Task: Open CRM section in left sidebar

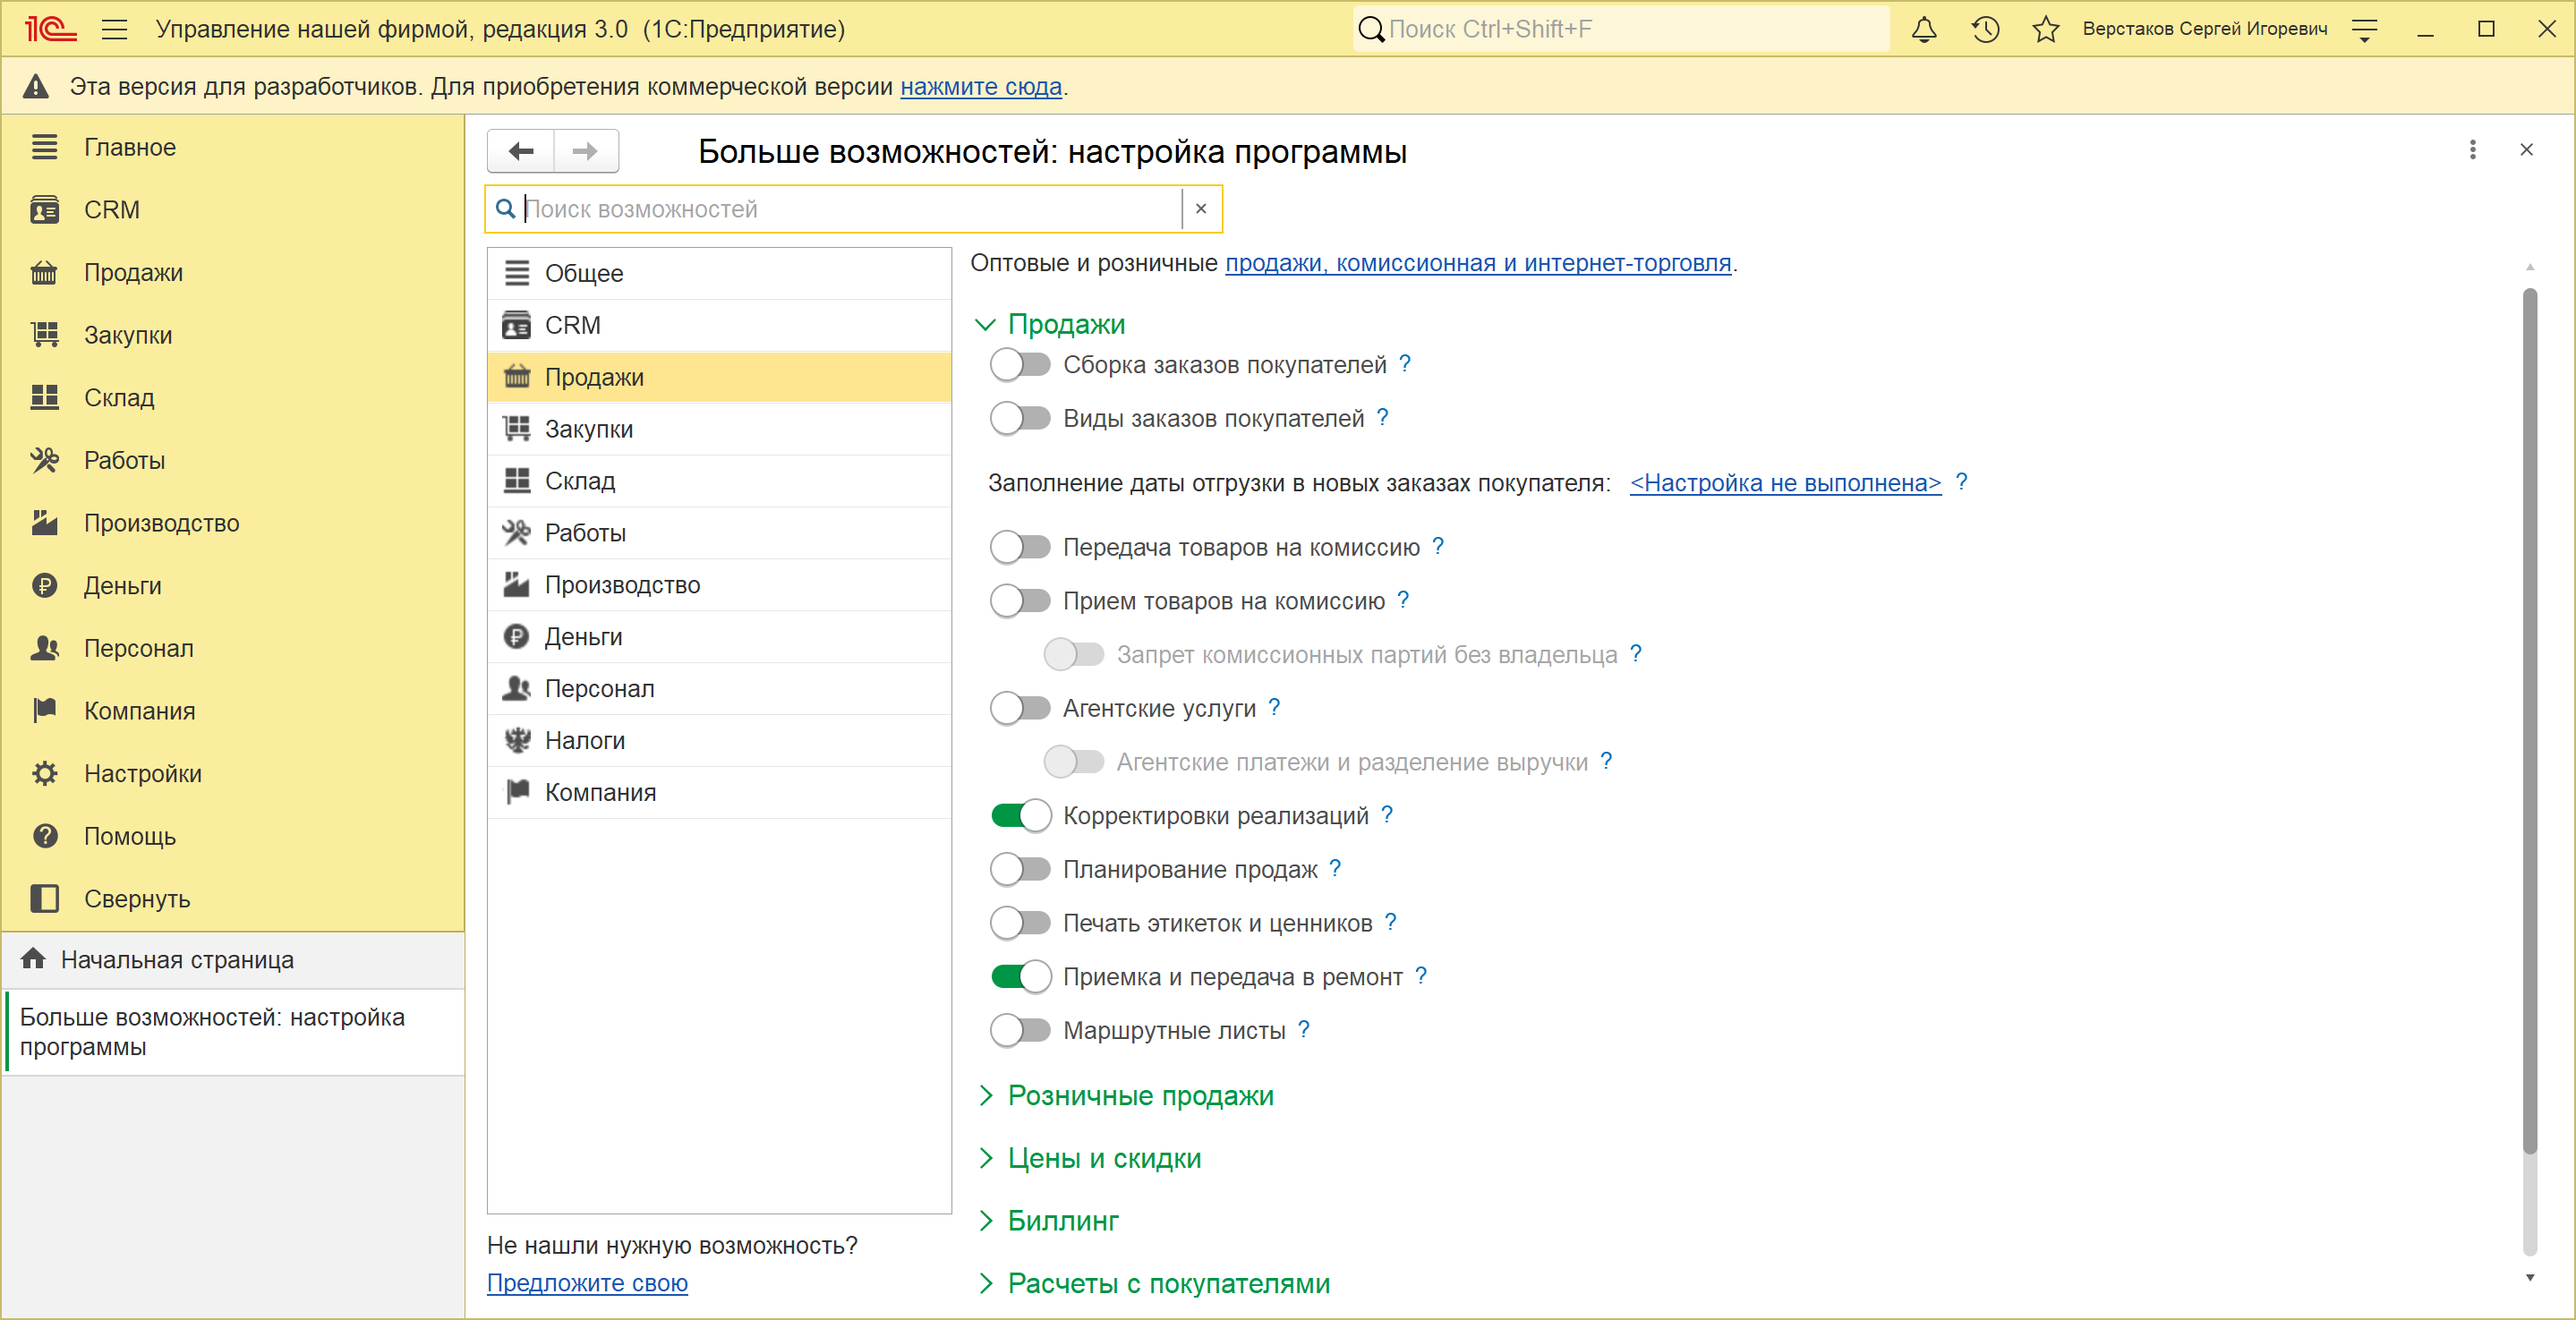Action: tap(233, 210)
